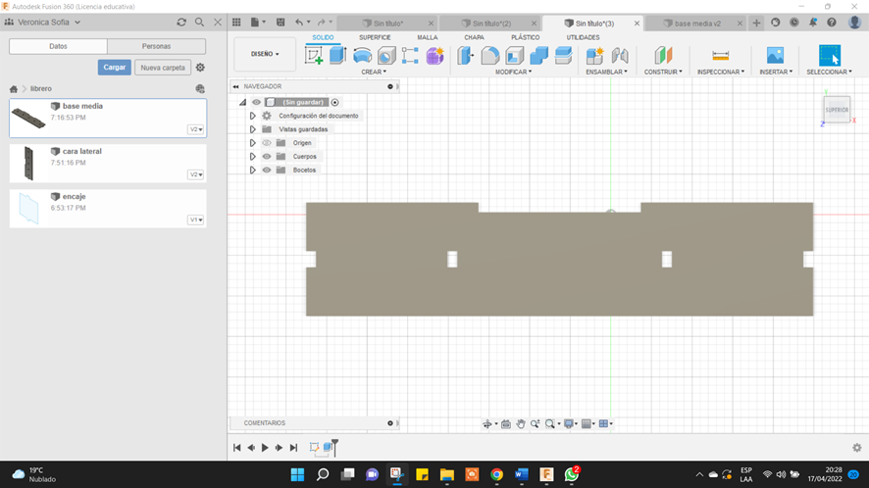The width and height of the screenshot is (869, 488).
Task: Switch to base media v2 document tab
Action: coord(697,24)
